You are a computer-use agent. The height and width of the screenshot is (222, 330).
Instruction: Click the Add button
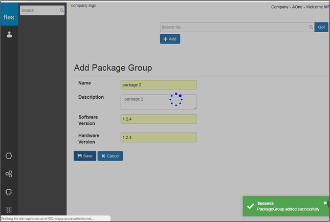[170, 39]
